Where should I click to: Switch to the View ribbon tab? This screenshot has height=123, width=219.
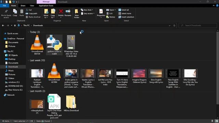(x=32, y=6)
